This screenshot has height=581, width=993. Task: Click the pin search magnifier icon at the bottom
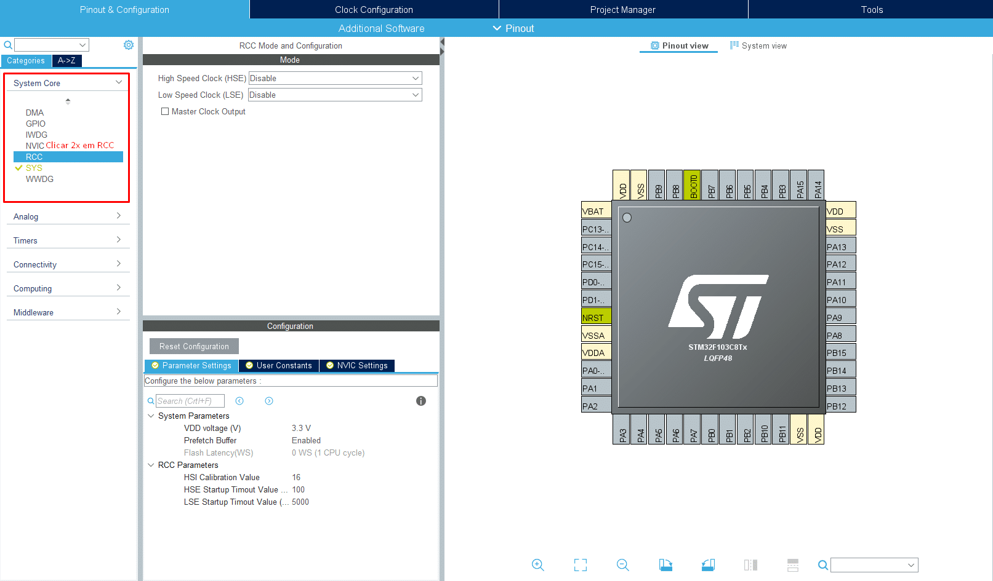pyautogui.click(x=823, y=565)
